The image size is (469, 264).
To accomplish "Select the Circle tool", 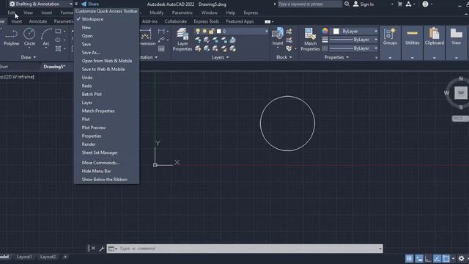I will tap(29, 37).
